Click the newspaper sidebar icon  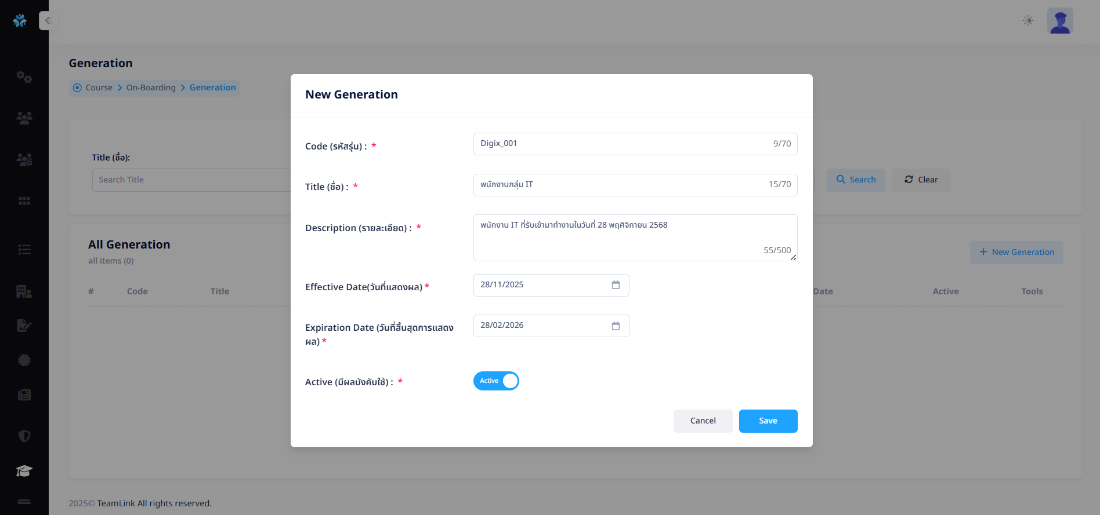coord(24,395)
